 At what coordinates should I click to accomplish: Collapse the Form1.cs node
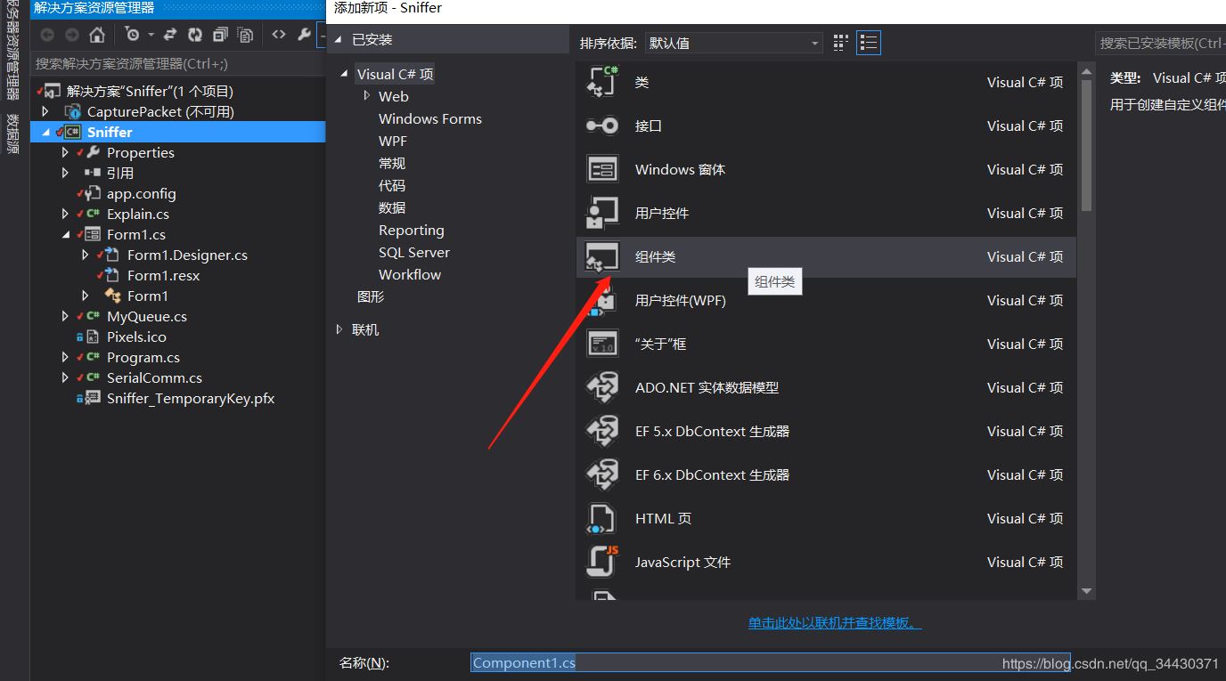point(66,235)
